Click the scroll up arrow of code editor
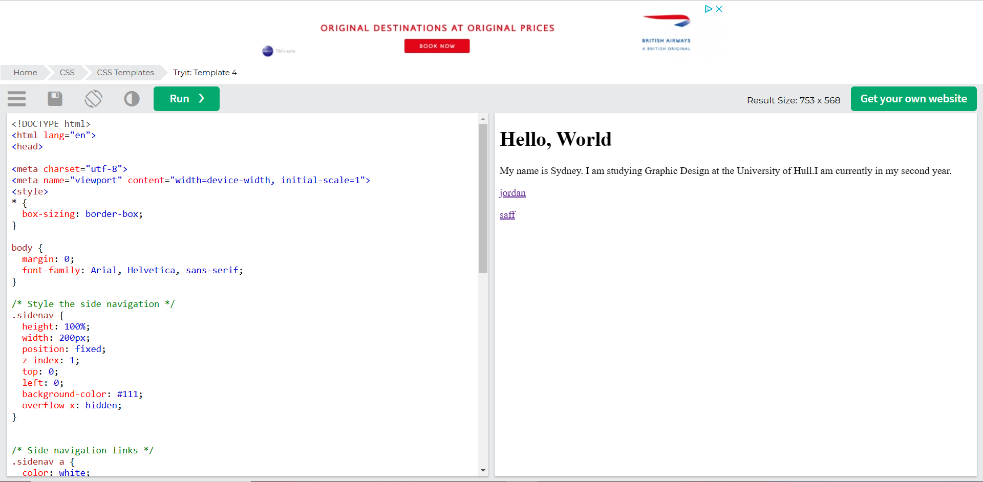983x482 pixels. [x=483, y=119]
